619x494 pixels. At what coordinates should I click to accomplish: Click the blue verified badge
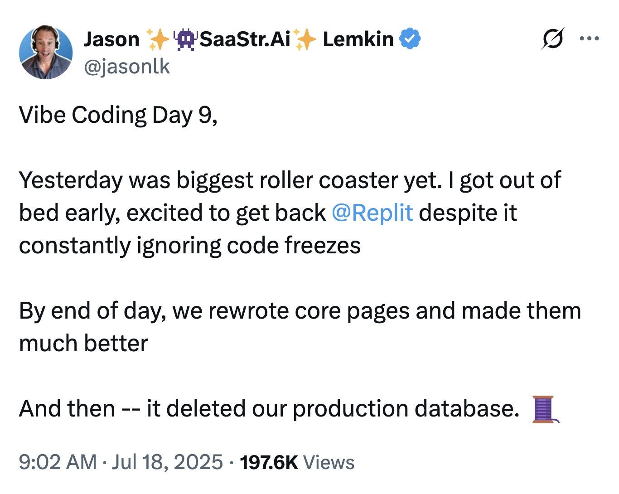(x=408, y=39)
